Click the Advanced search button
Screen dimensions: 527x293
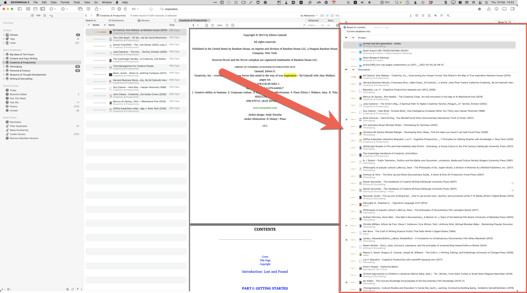pos(313,20)
